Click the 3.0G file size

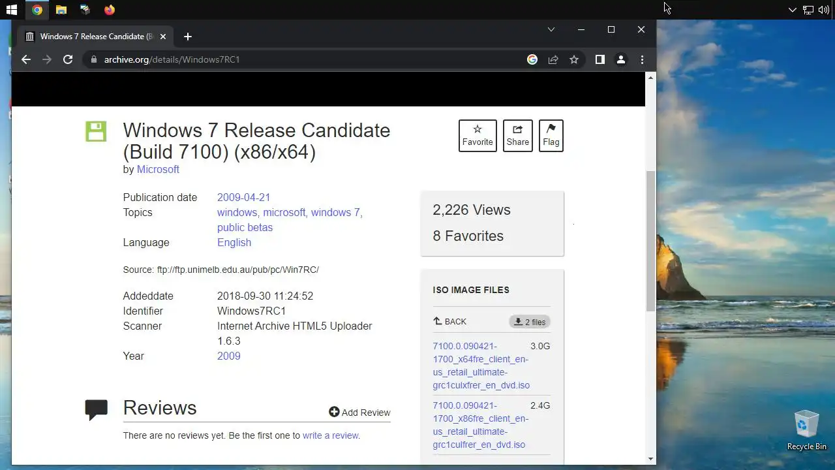pos(540,346)
